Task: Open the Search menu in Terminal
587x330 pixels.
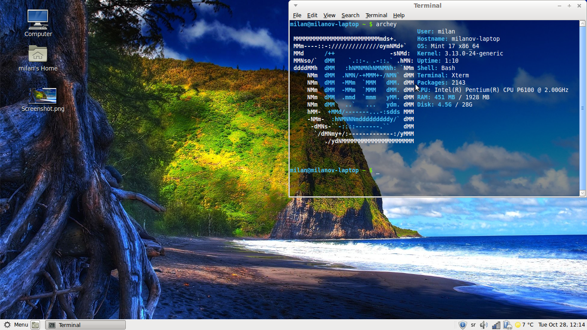Action: coord(350,15)
